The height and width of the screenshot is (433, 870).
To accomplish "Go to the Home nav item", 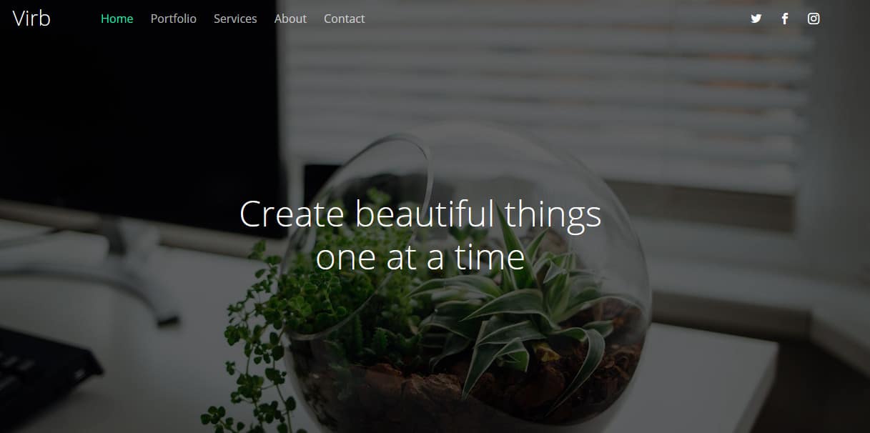I will coord(117,19).
